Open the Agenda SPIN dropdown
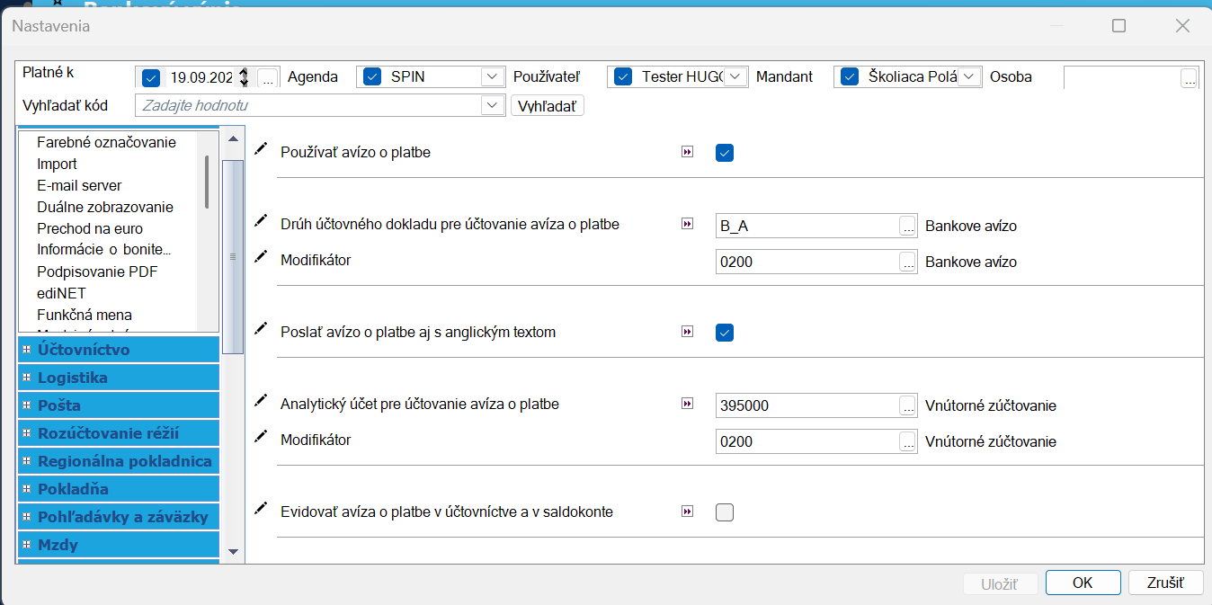The height and width of the screenshot is (605, 1212). click(491, 77)
